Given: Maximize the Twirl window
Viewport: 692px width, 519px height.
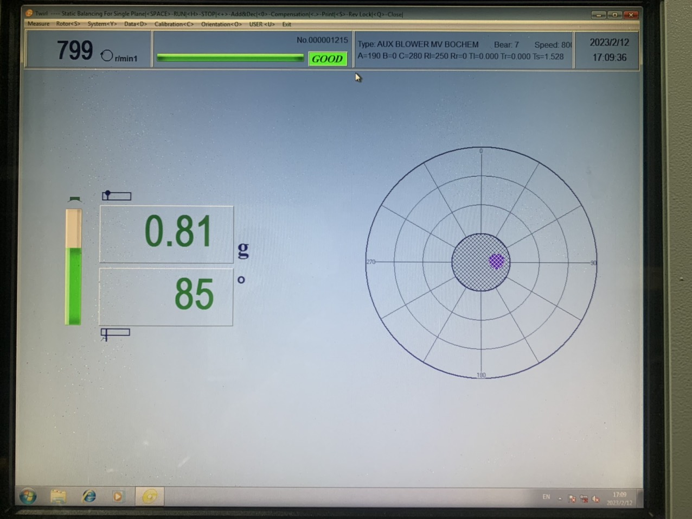Looking at the screenshot, I should point(614,15).
